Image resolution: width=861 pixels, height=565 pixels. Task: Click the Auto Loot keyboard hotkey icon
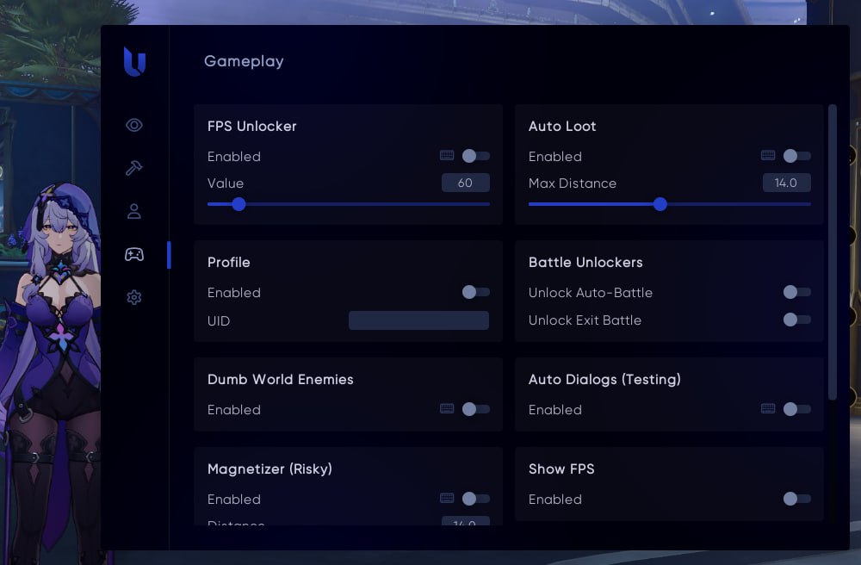click(x=768, y=156)
